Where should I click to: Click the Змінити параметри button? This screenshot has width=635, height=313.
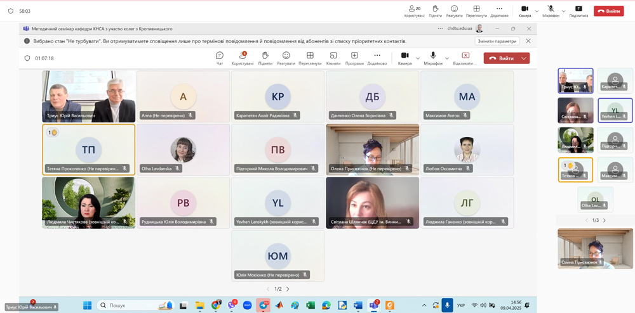click(497, 41)
